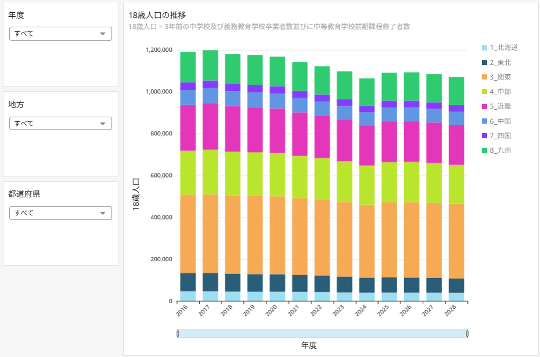Click the pink 近畿 segment of 2022 bar

(x=322, y=136)
